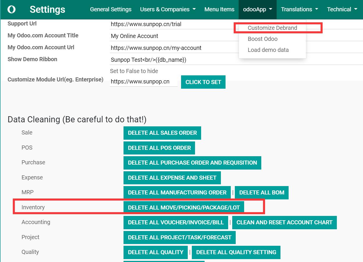Click the Project row label
The image size is (363, 262).
tap(31, 237)
